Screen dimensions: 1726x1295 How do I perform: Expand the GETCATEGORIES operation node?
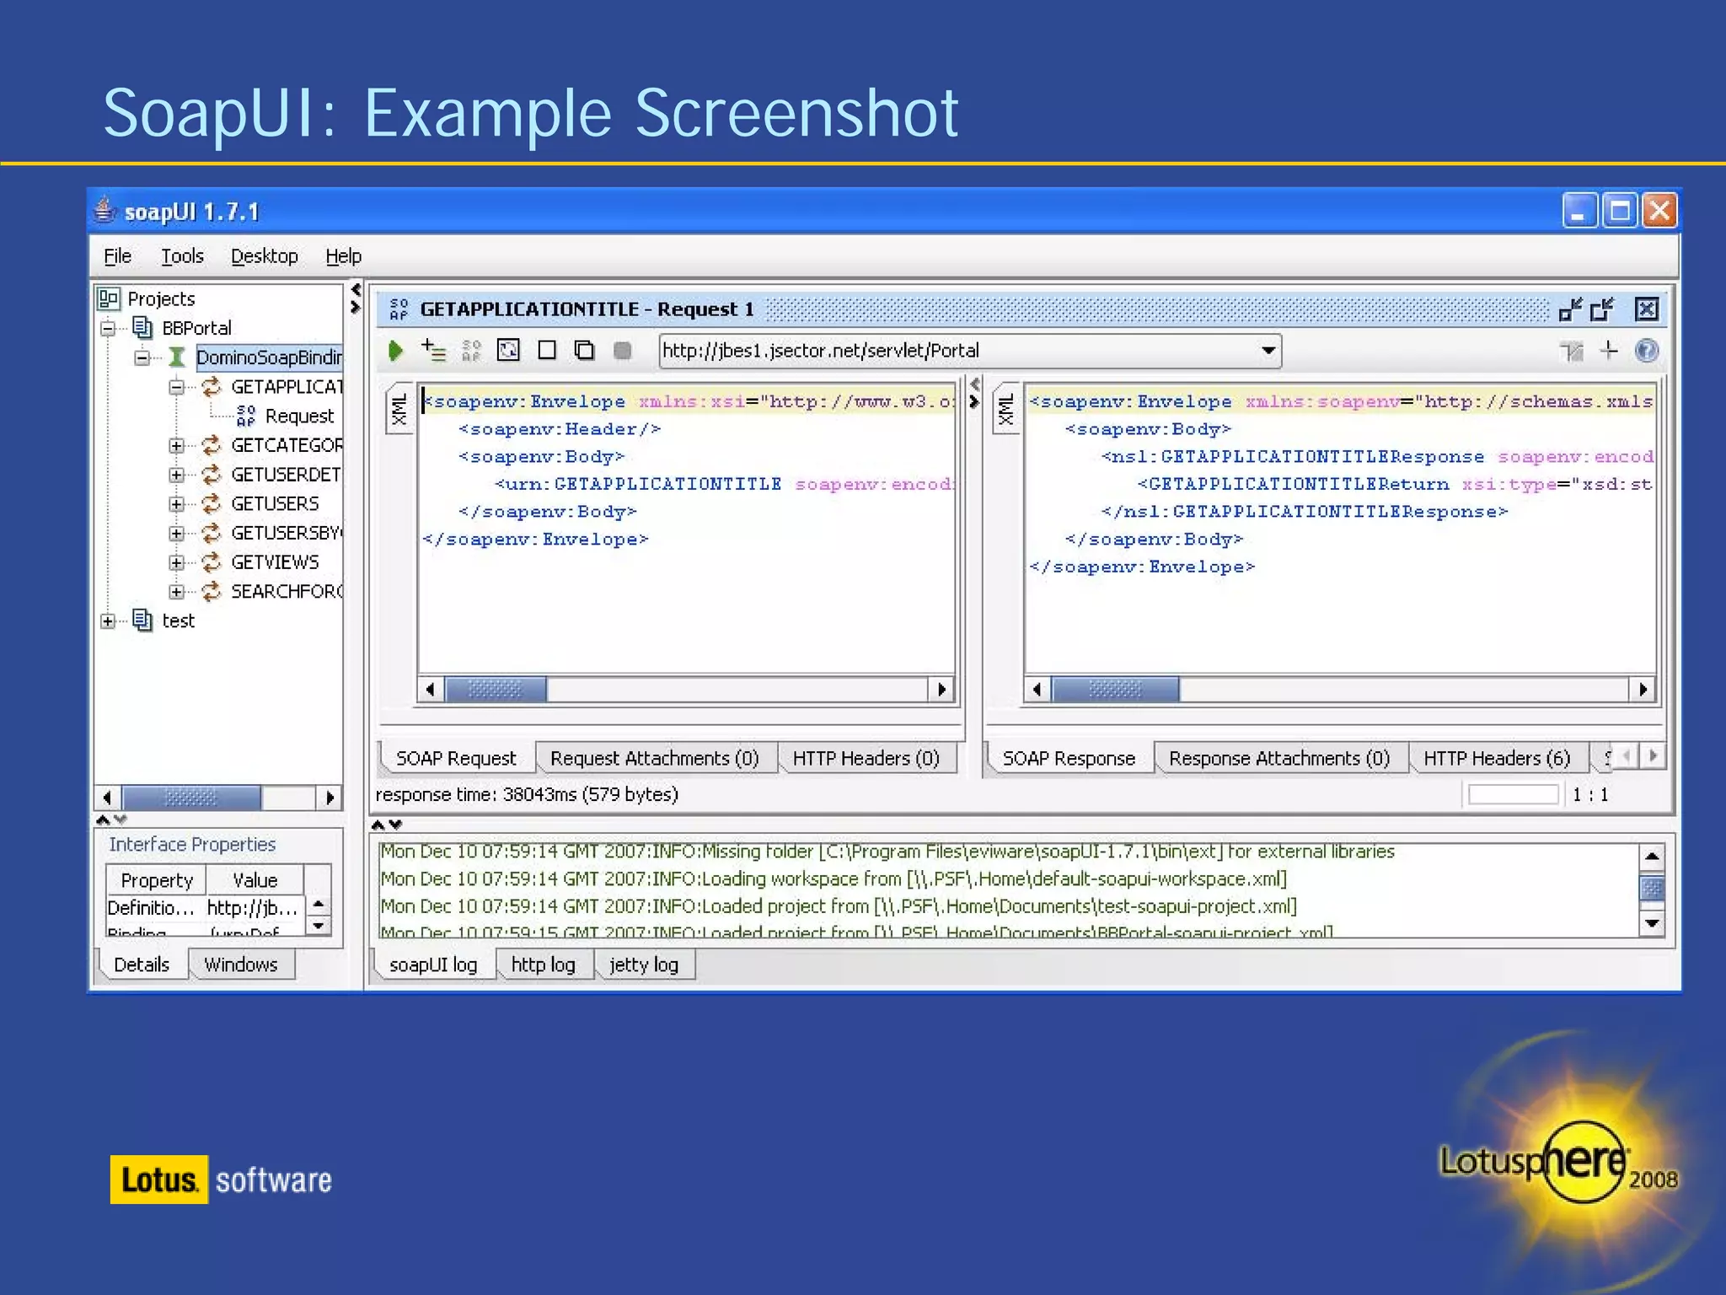[x=176, y=445]
